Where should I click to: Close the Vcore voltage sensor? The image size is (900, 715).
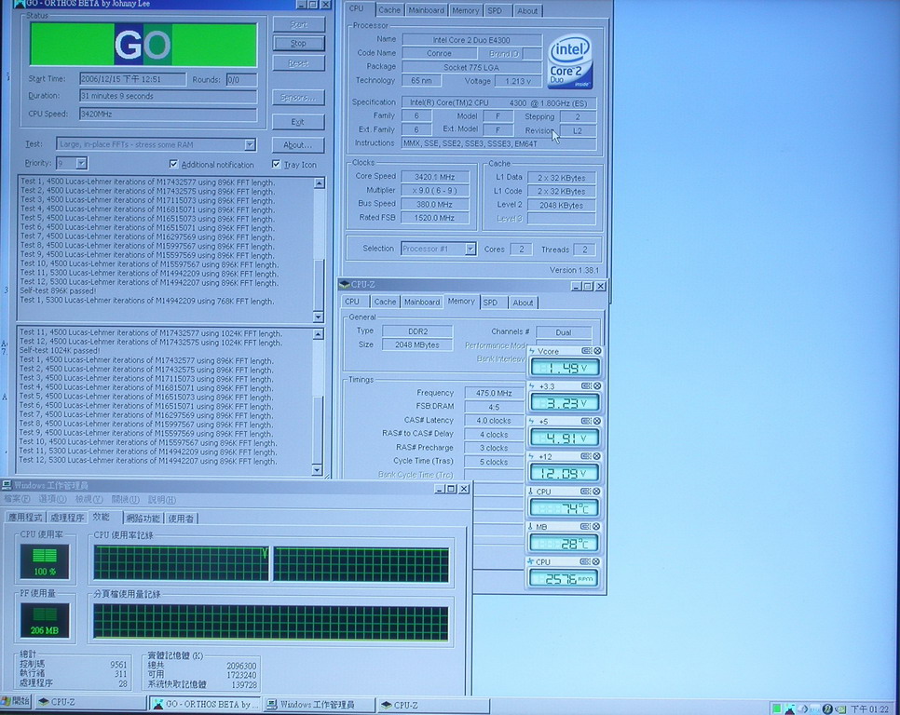click(x=597, y=351)
